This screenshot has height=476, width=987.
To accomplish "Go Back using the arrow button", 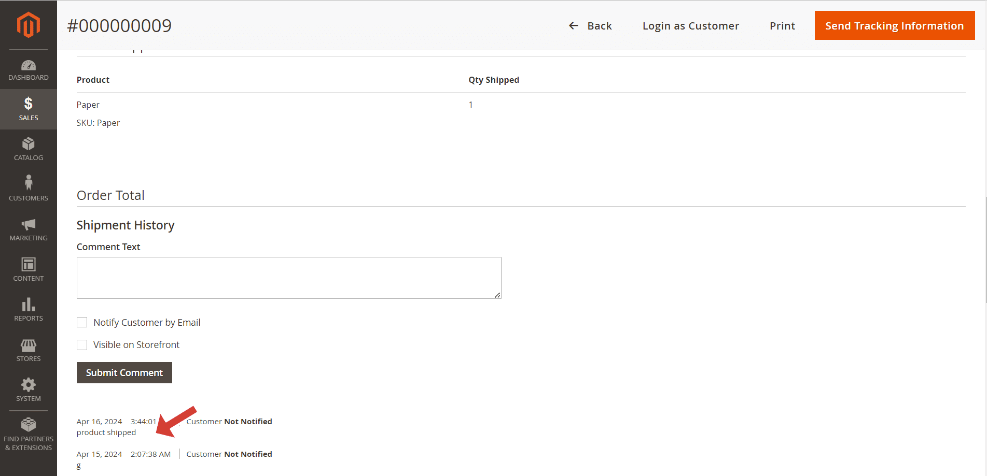I will coord(590,26).
